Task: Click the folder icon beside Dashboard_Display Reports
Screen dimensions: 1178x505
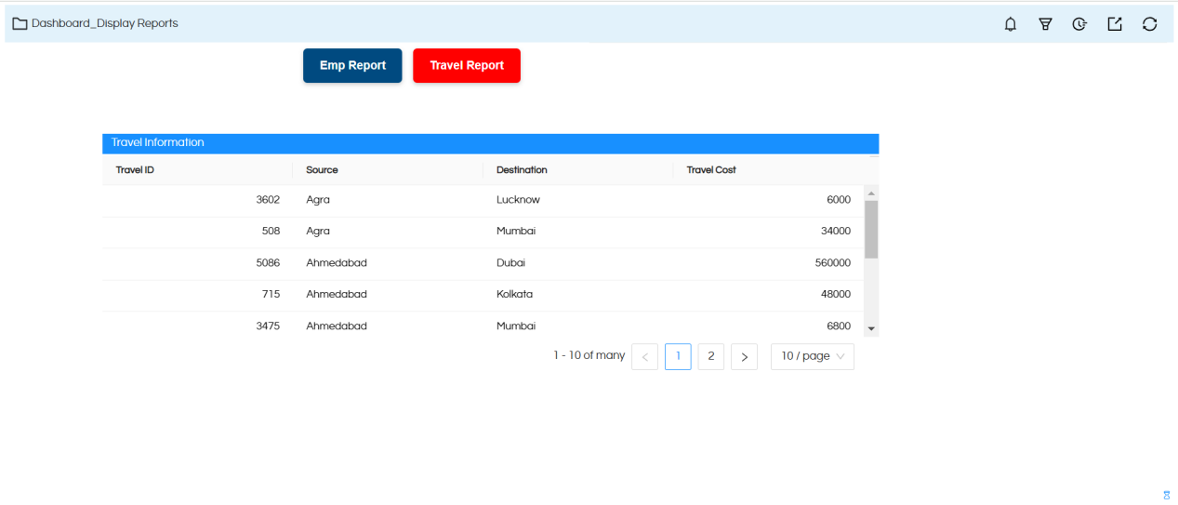Action: (19, 23)
